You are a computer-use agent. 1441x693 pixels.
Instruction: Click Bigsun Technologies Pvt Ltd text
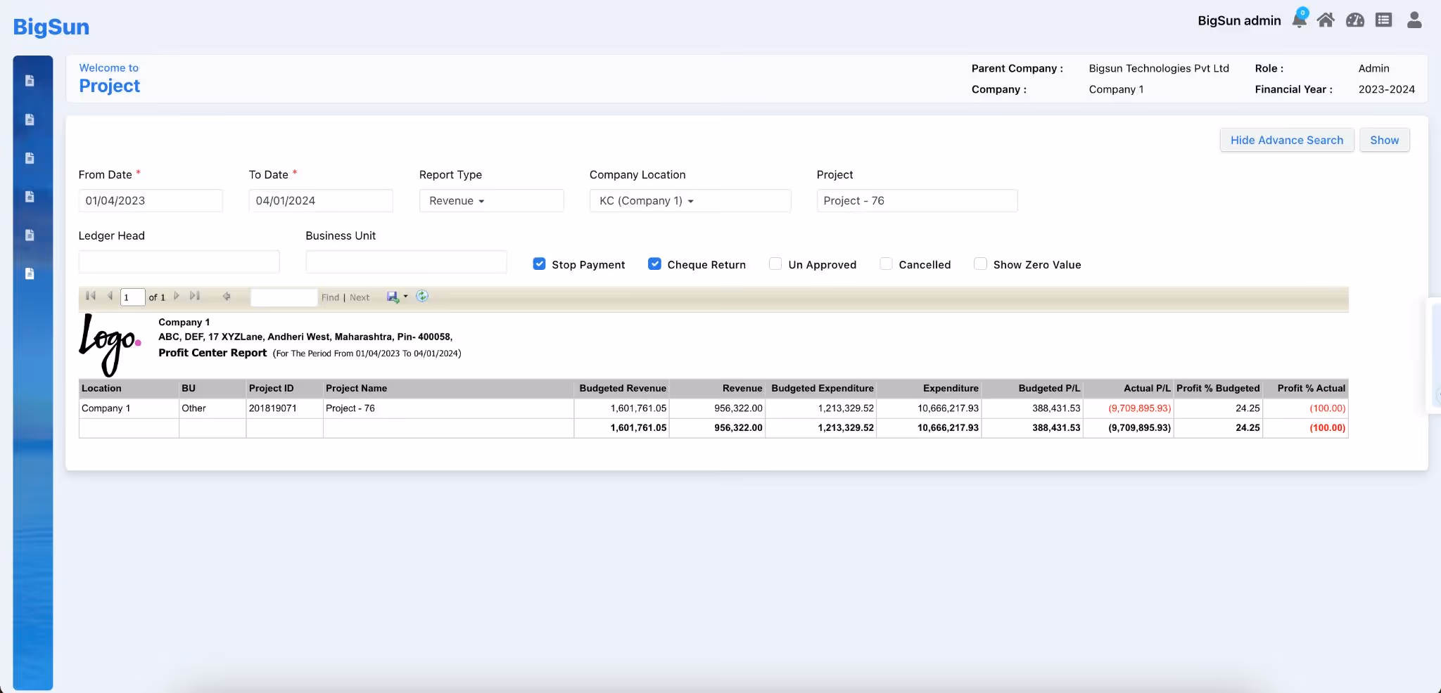pyautogui.click(x=1159, y=68)
